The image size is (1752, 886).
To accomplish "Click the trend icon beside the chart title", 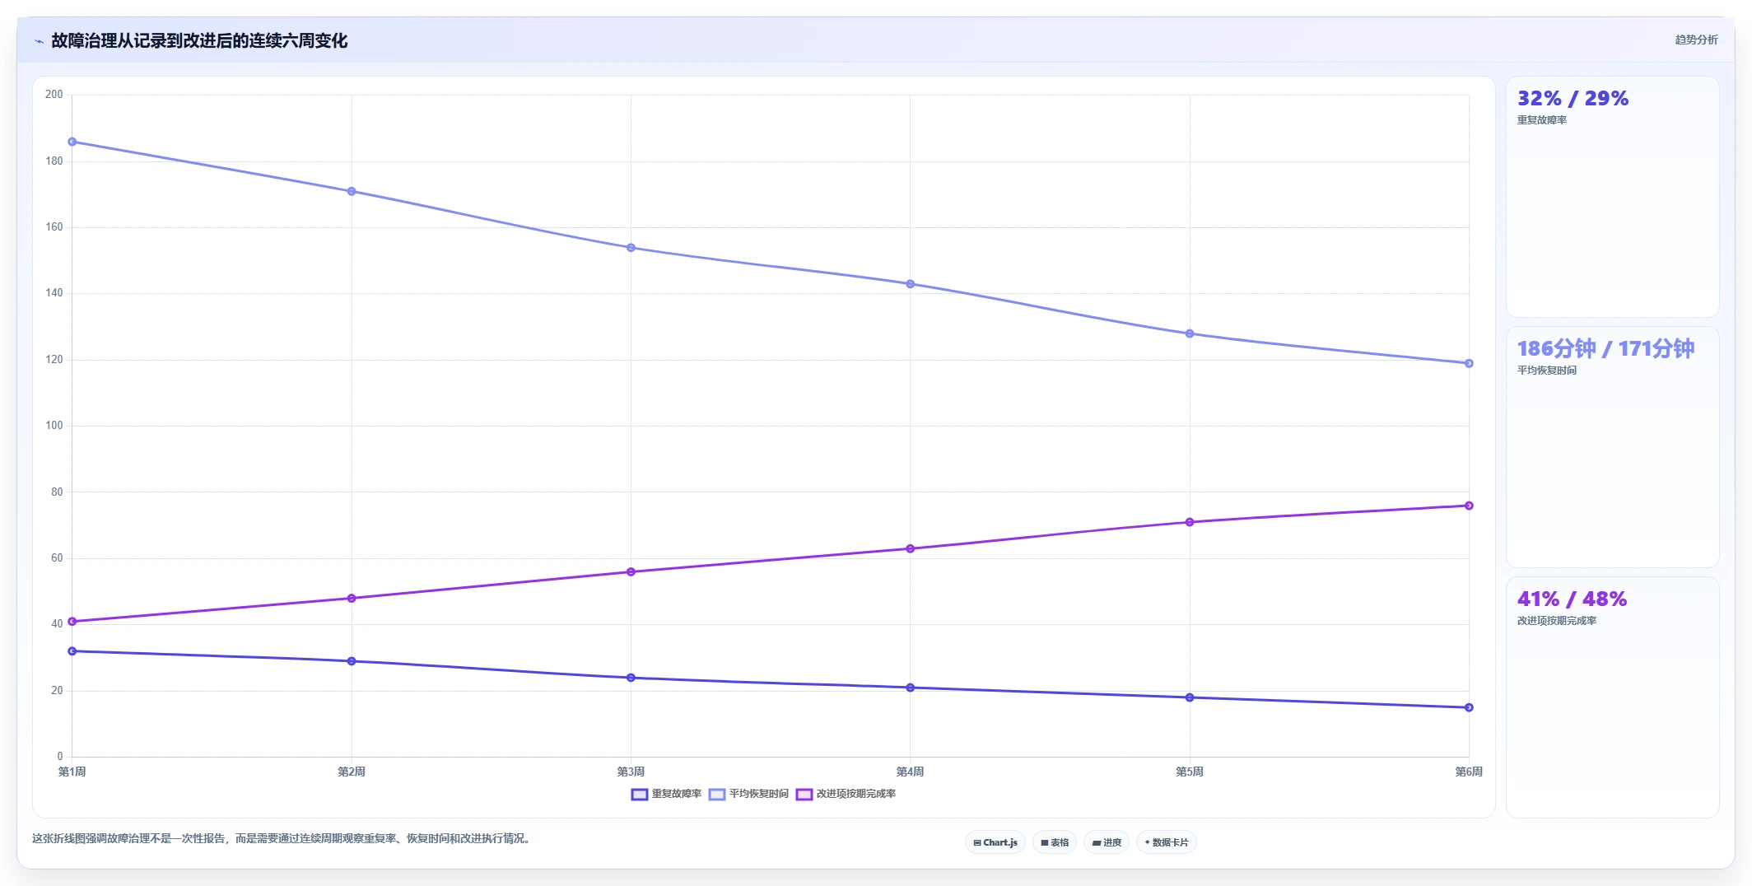I will [x=39, y=41].
